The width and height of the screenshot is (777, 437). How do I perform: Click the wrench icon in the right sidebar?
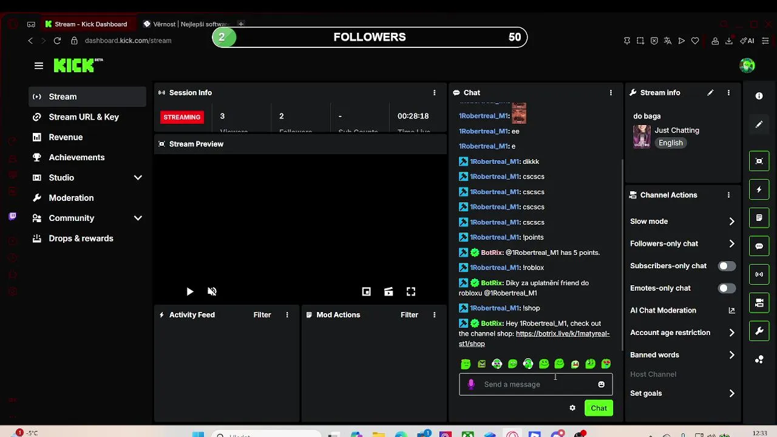point(759,331)
